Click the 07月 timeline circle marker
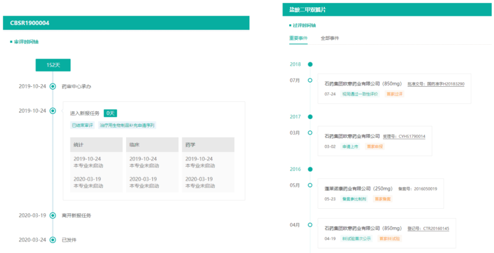494x253 pixels. pyautogui.click(x=310, y=80)
